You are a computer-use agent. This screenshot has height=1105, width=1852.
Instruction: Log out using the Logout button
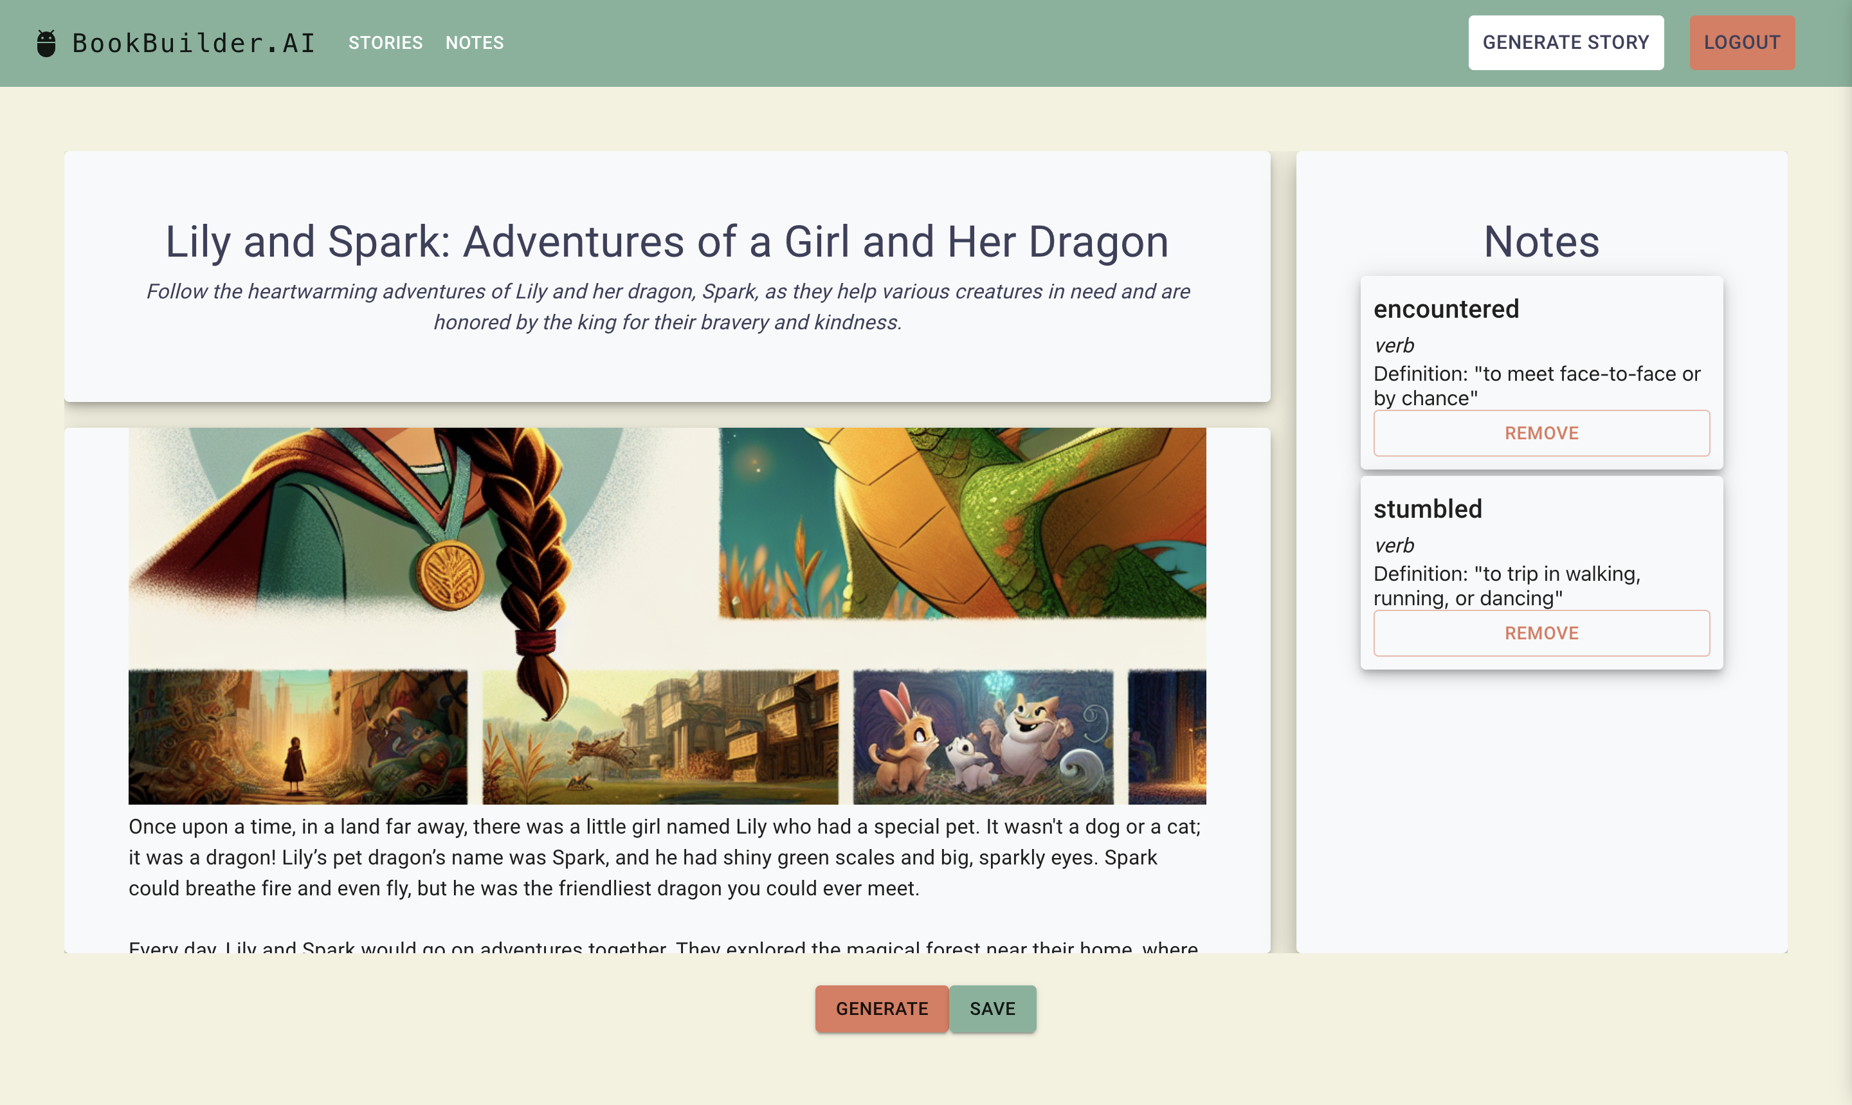(1741, 43)
